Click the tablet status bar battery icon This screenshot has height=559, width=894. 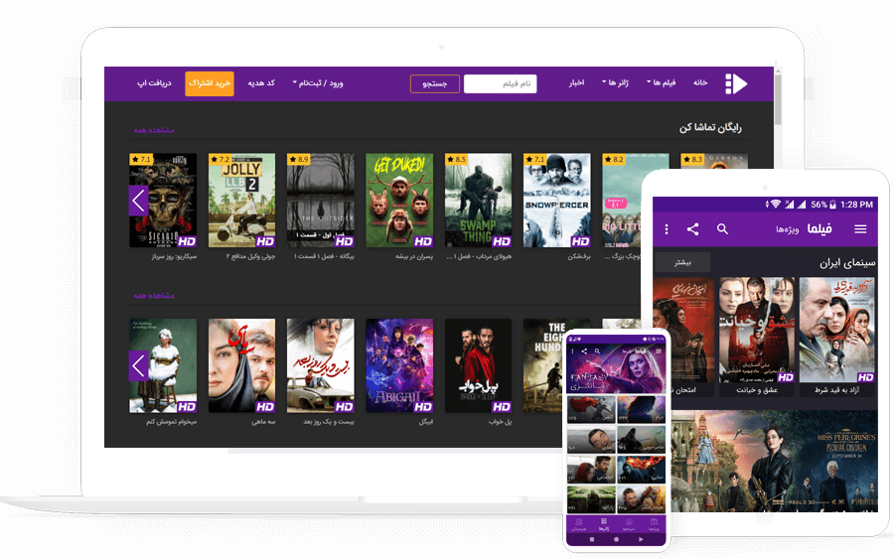point(833,205)
